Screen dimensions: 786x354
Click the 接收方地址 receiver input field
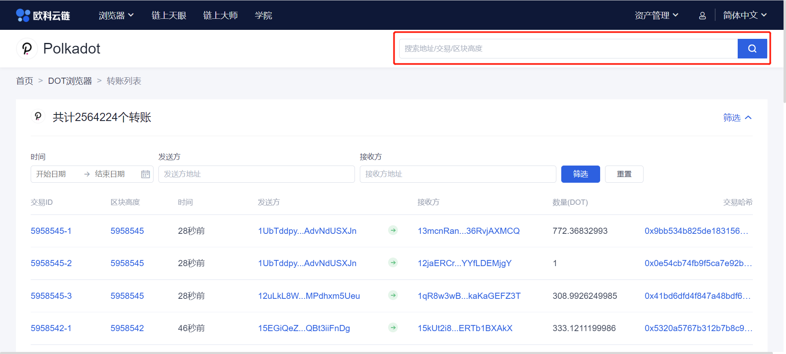point(458,174)
